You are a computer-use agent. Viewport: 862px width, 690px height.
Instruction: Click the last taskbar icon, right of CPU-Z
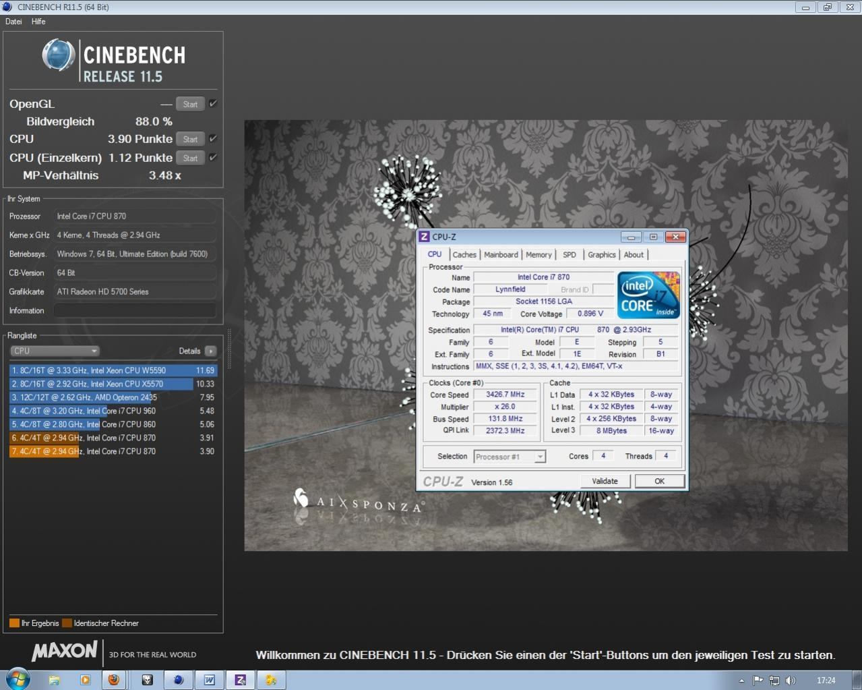point(271,680)
